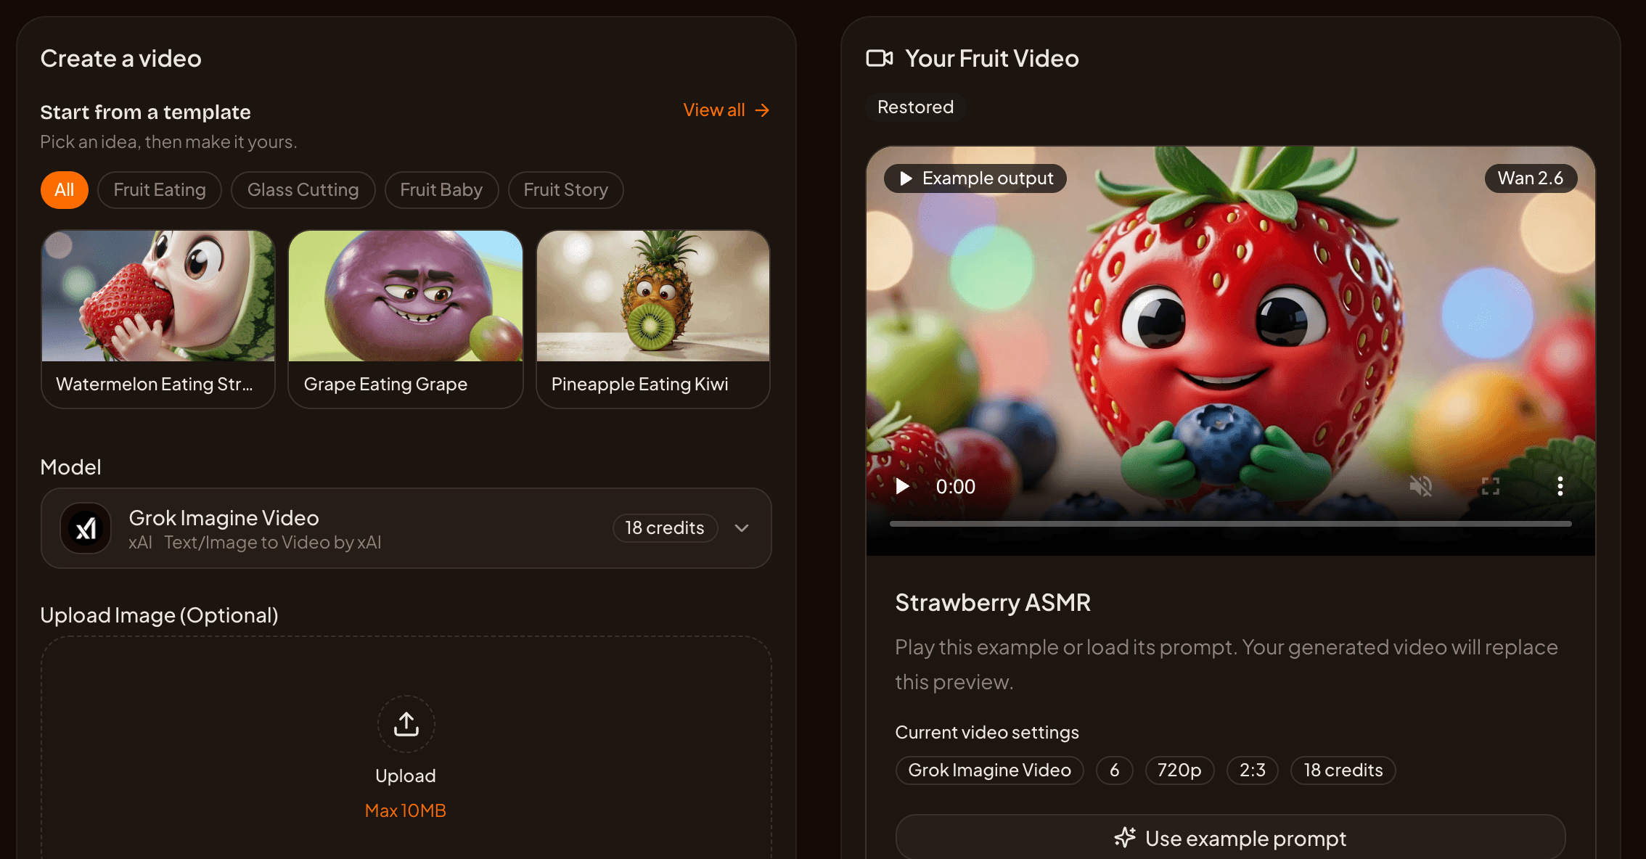Unmute the video using the speaker icon
This screenshot has width=1646, height=859.
tap(1420, 486)
